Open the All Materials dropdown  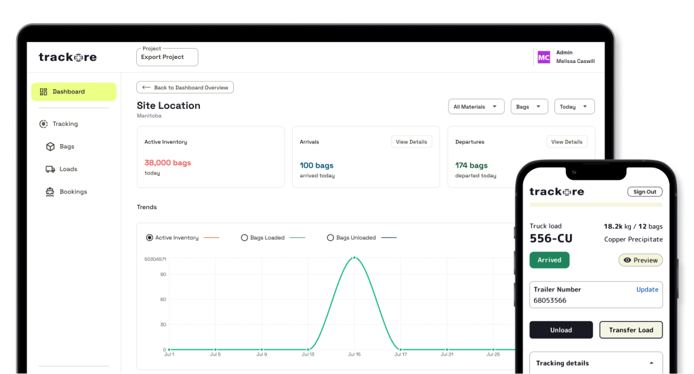coord(476,107)
